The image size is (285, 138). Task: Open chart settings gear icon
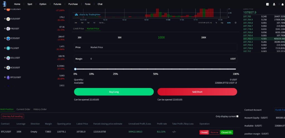tap(235, 23)
